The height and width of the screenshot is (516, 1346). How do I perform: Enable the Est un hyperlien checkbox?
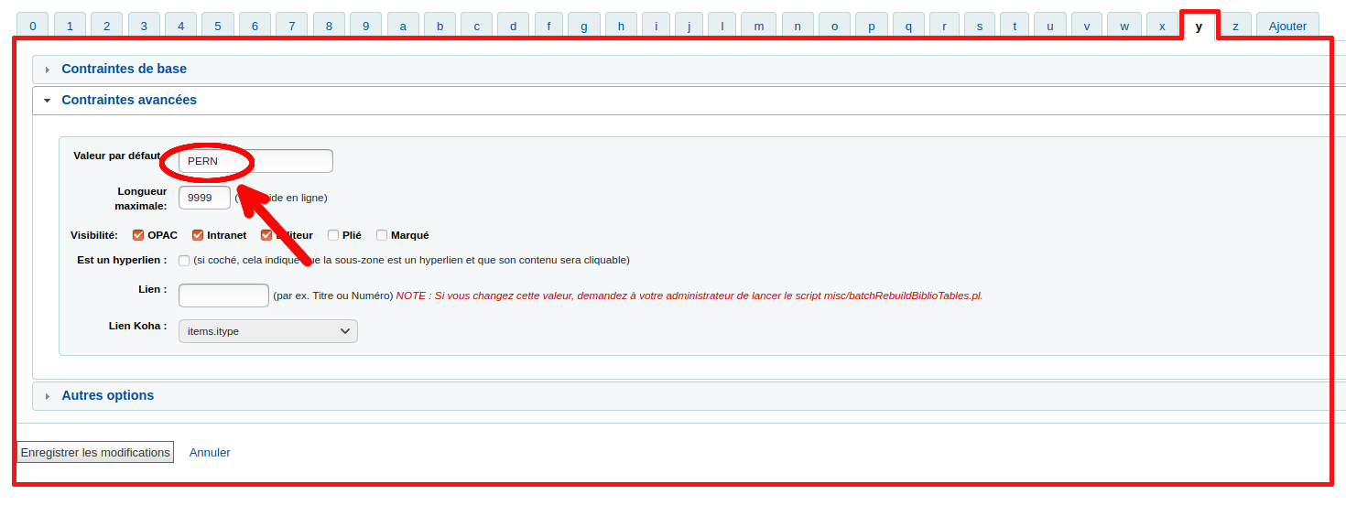[184, 261]
